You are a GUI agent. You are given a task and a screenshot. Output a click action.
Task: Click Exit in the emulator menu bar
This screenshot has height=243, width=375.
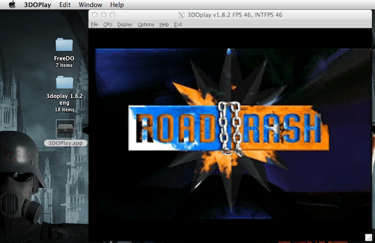pos(178,25)
